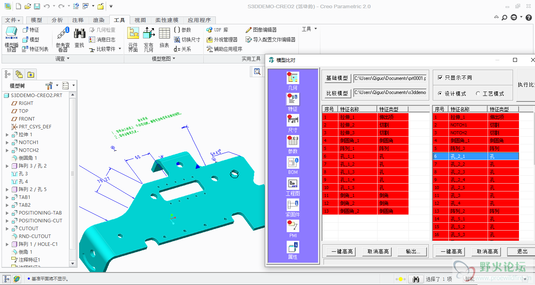Select 工程图 drawing category in compare sidebar
This screenshot has height=285, width=535.
pyautogui.click(x=293, y=187)
